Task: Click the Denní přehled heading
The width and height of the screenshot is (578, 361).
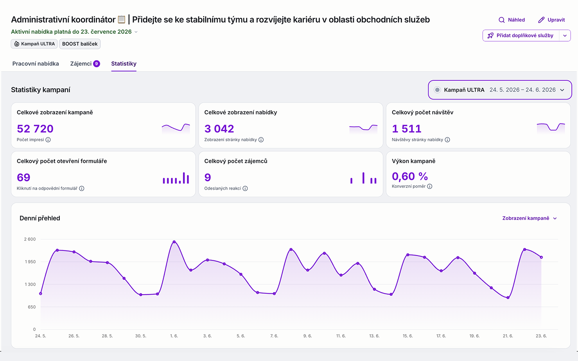Action: (x=40, y=218)
